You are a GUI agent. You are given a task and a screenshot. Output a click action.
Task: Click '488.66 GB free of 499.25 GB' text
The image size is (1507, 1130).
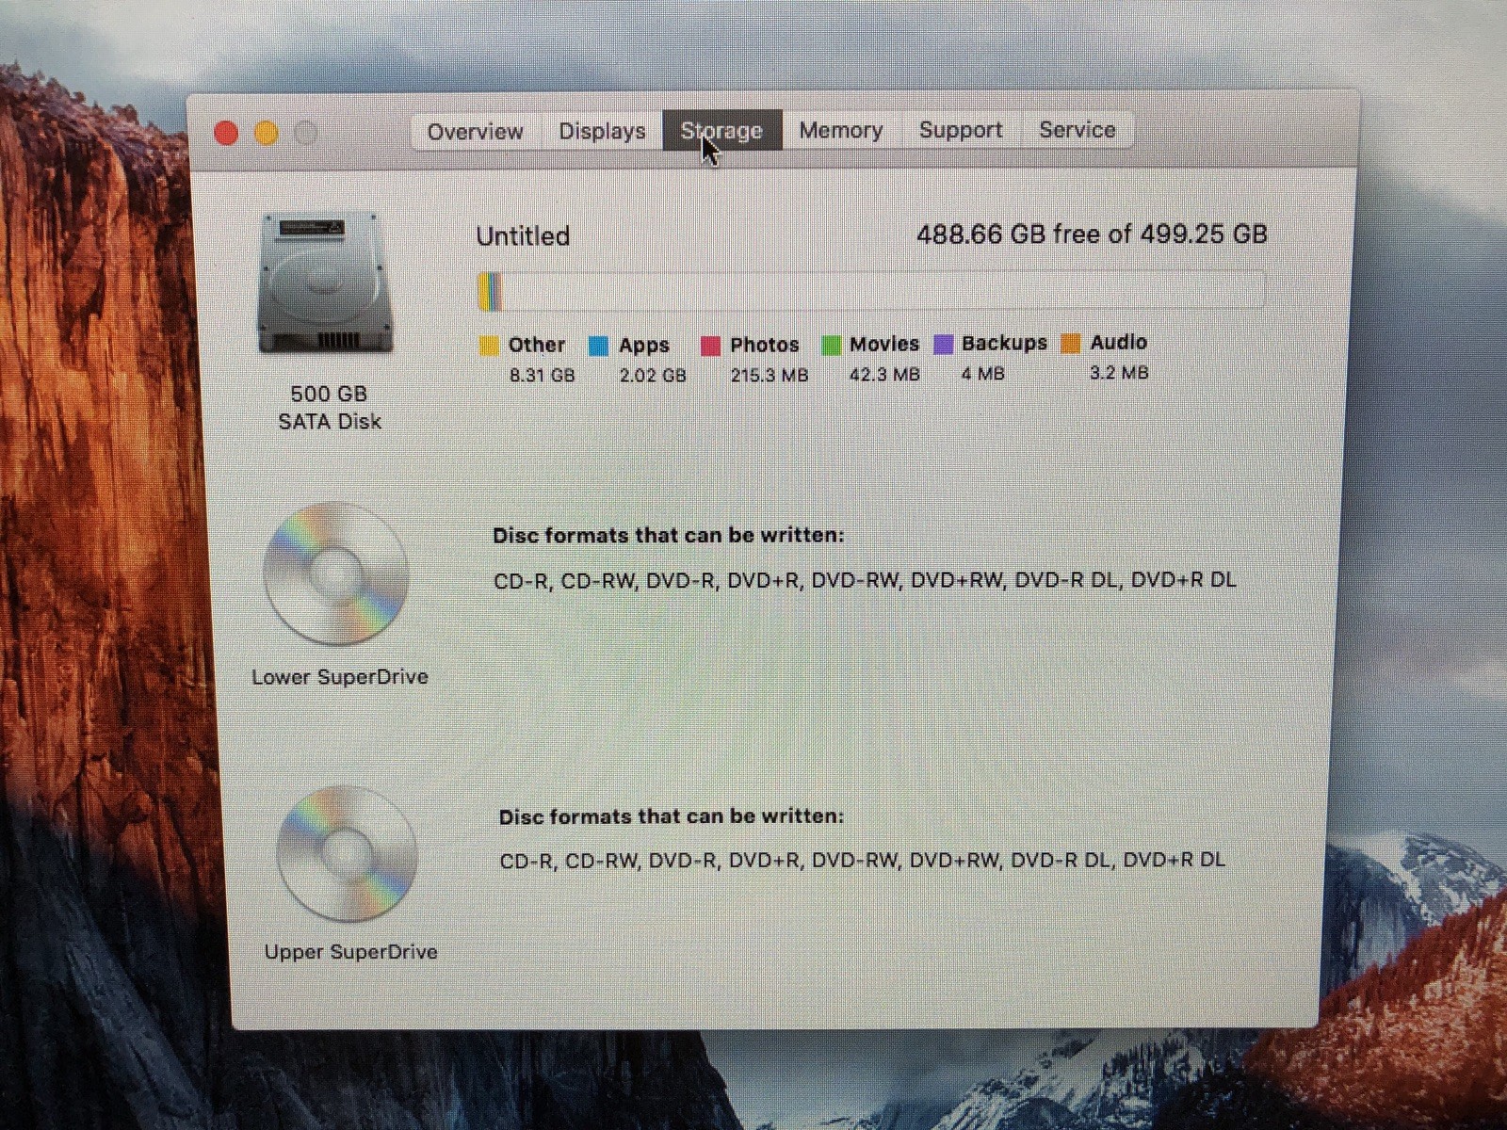pos(1092,234)
